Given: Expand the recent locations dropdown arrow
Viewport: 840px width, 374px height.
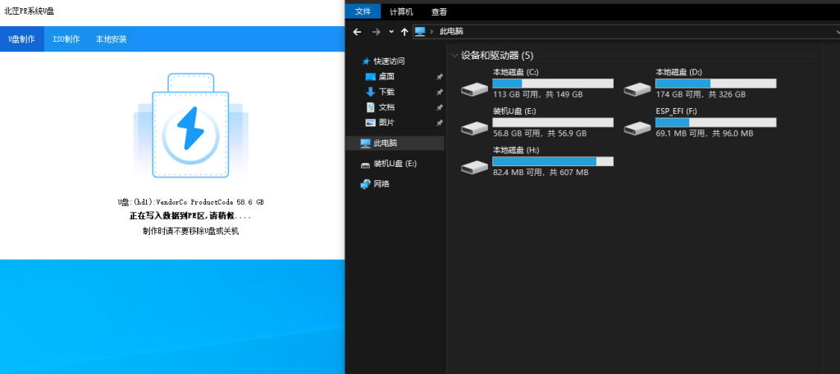Looking at the screenshot, I should 391,31.
